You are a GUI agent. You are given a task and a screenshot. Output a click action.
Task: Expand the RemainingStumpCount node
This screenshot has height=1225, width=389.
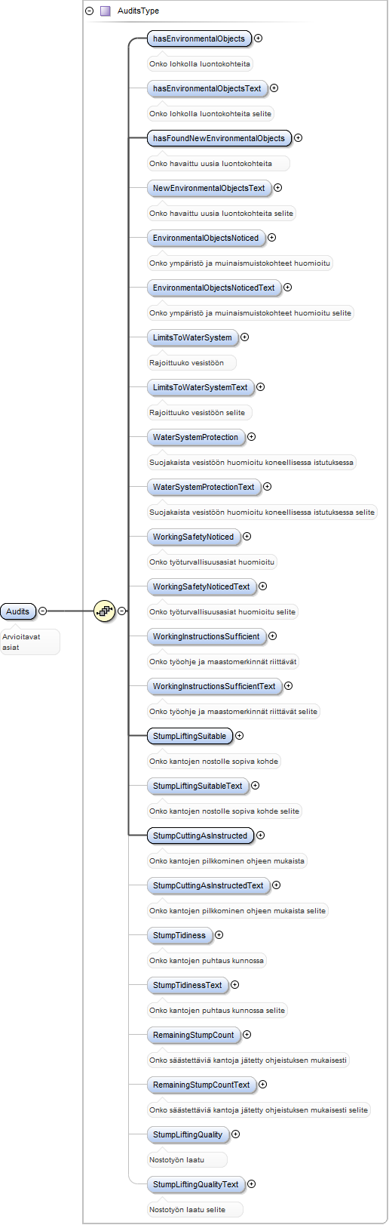click(x=247, y=1034)
